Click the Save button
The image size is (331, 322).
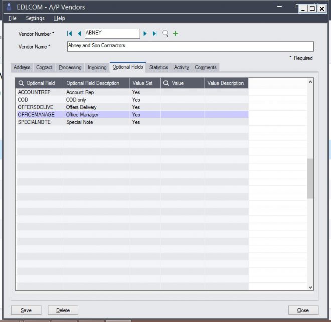pos(26,310)
